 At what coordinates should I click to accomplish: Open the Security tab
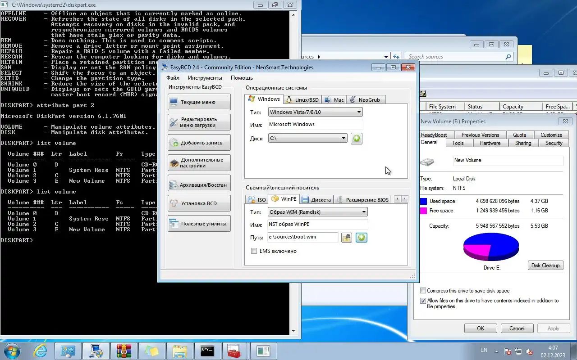[554, 143]
